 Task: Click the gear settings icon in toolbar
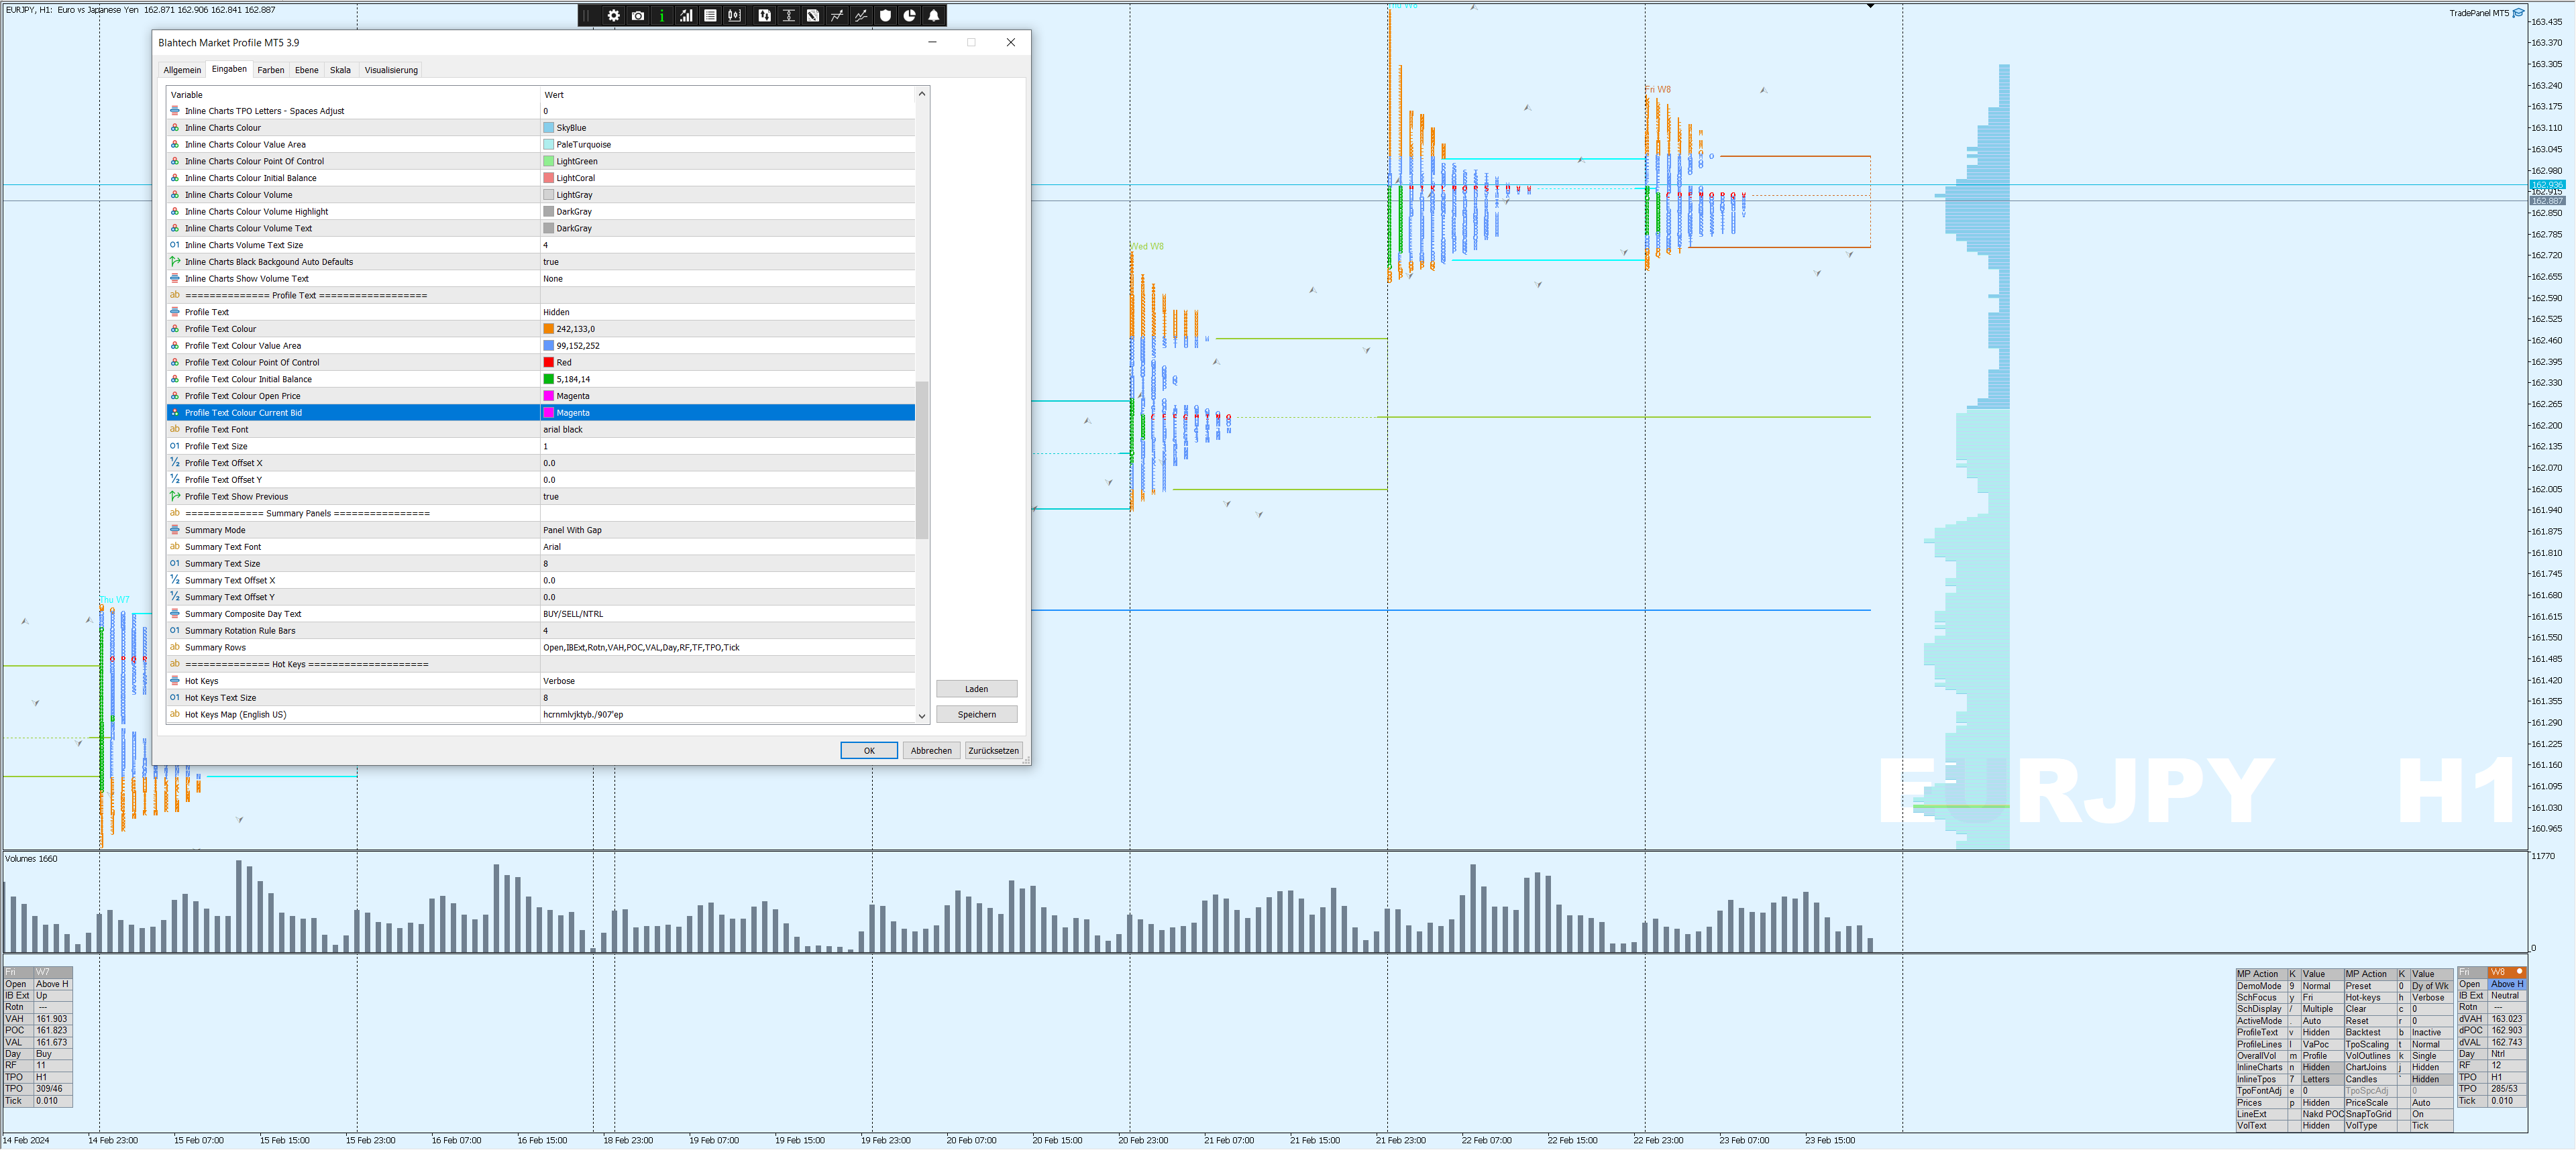(x=613, y=15)
